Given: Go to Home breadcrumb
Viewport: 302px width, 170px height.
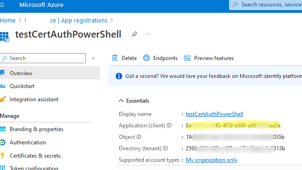Looking at the screenshot, I should (x=8, y=20).
